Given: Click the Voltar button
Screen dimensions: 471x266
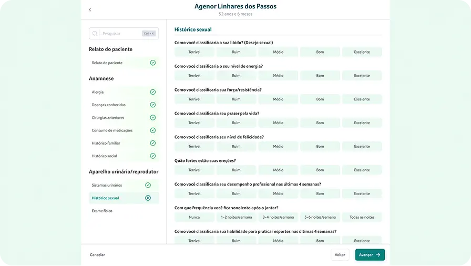Looking at the screenshot, I should click(340, 255).
